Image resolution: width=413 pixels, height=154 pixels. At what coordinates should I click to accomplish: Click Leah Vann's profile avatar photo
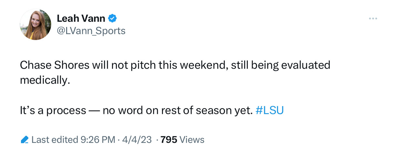(x=35, y=24)
